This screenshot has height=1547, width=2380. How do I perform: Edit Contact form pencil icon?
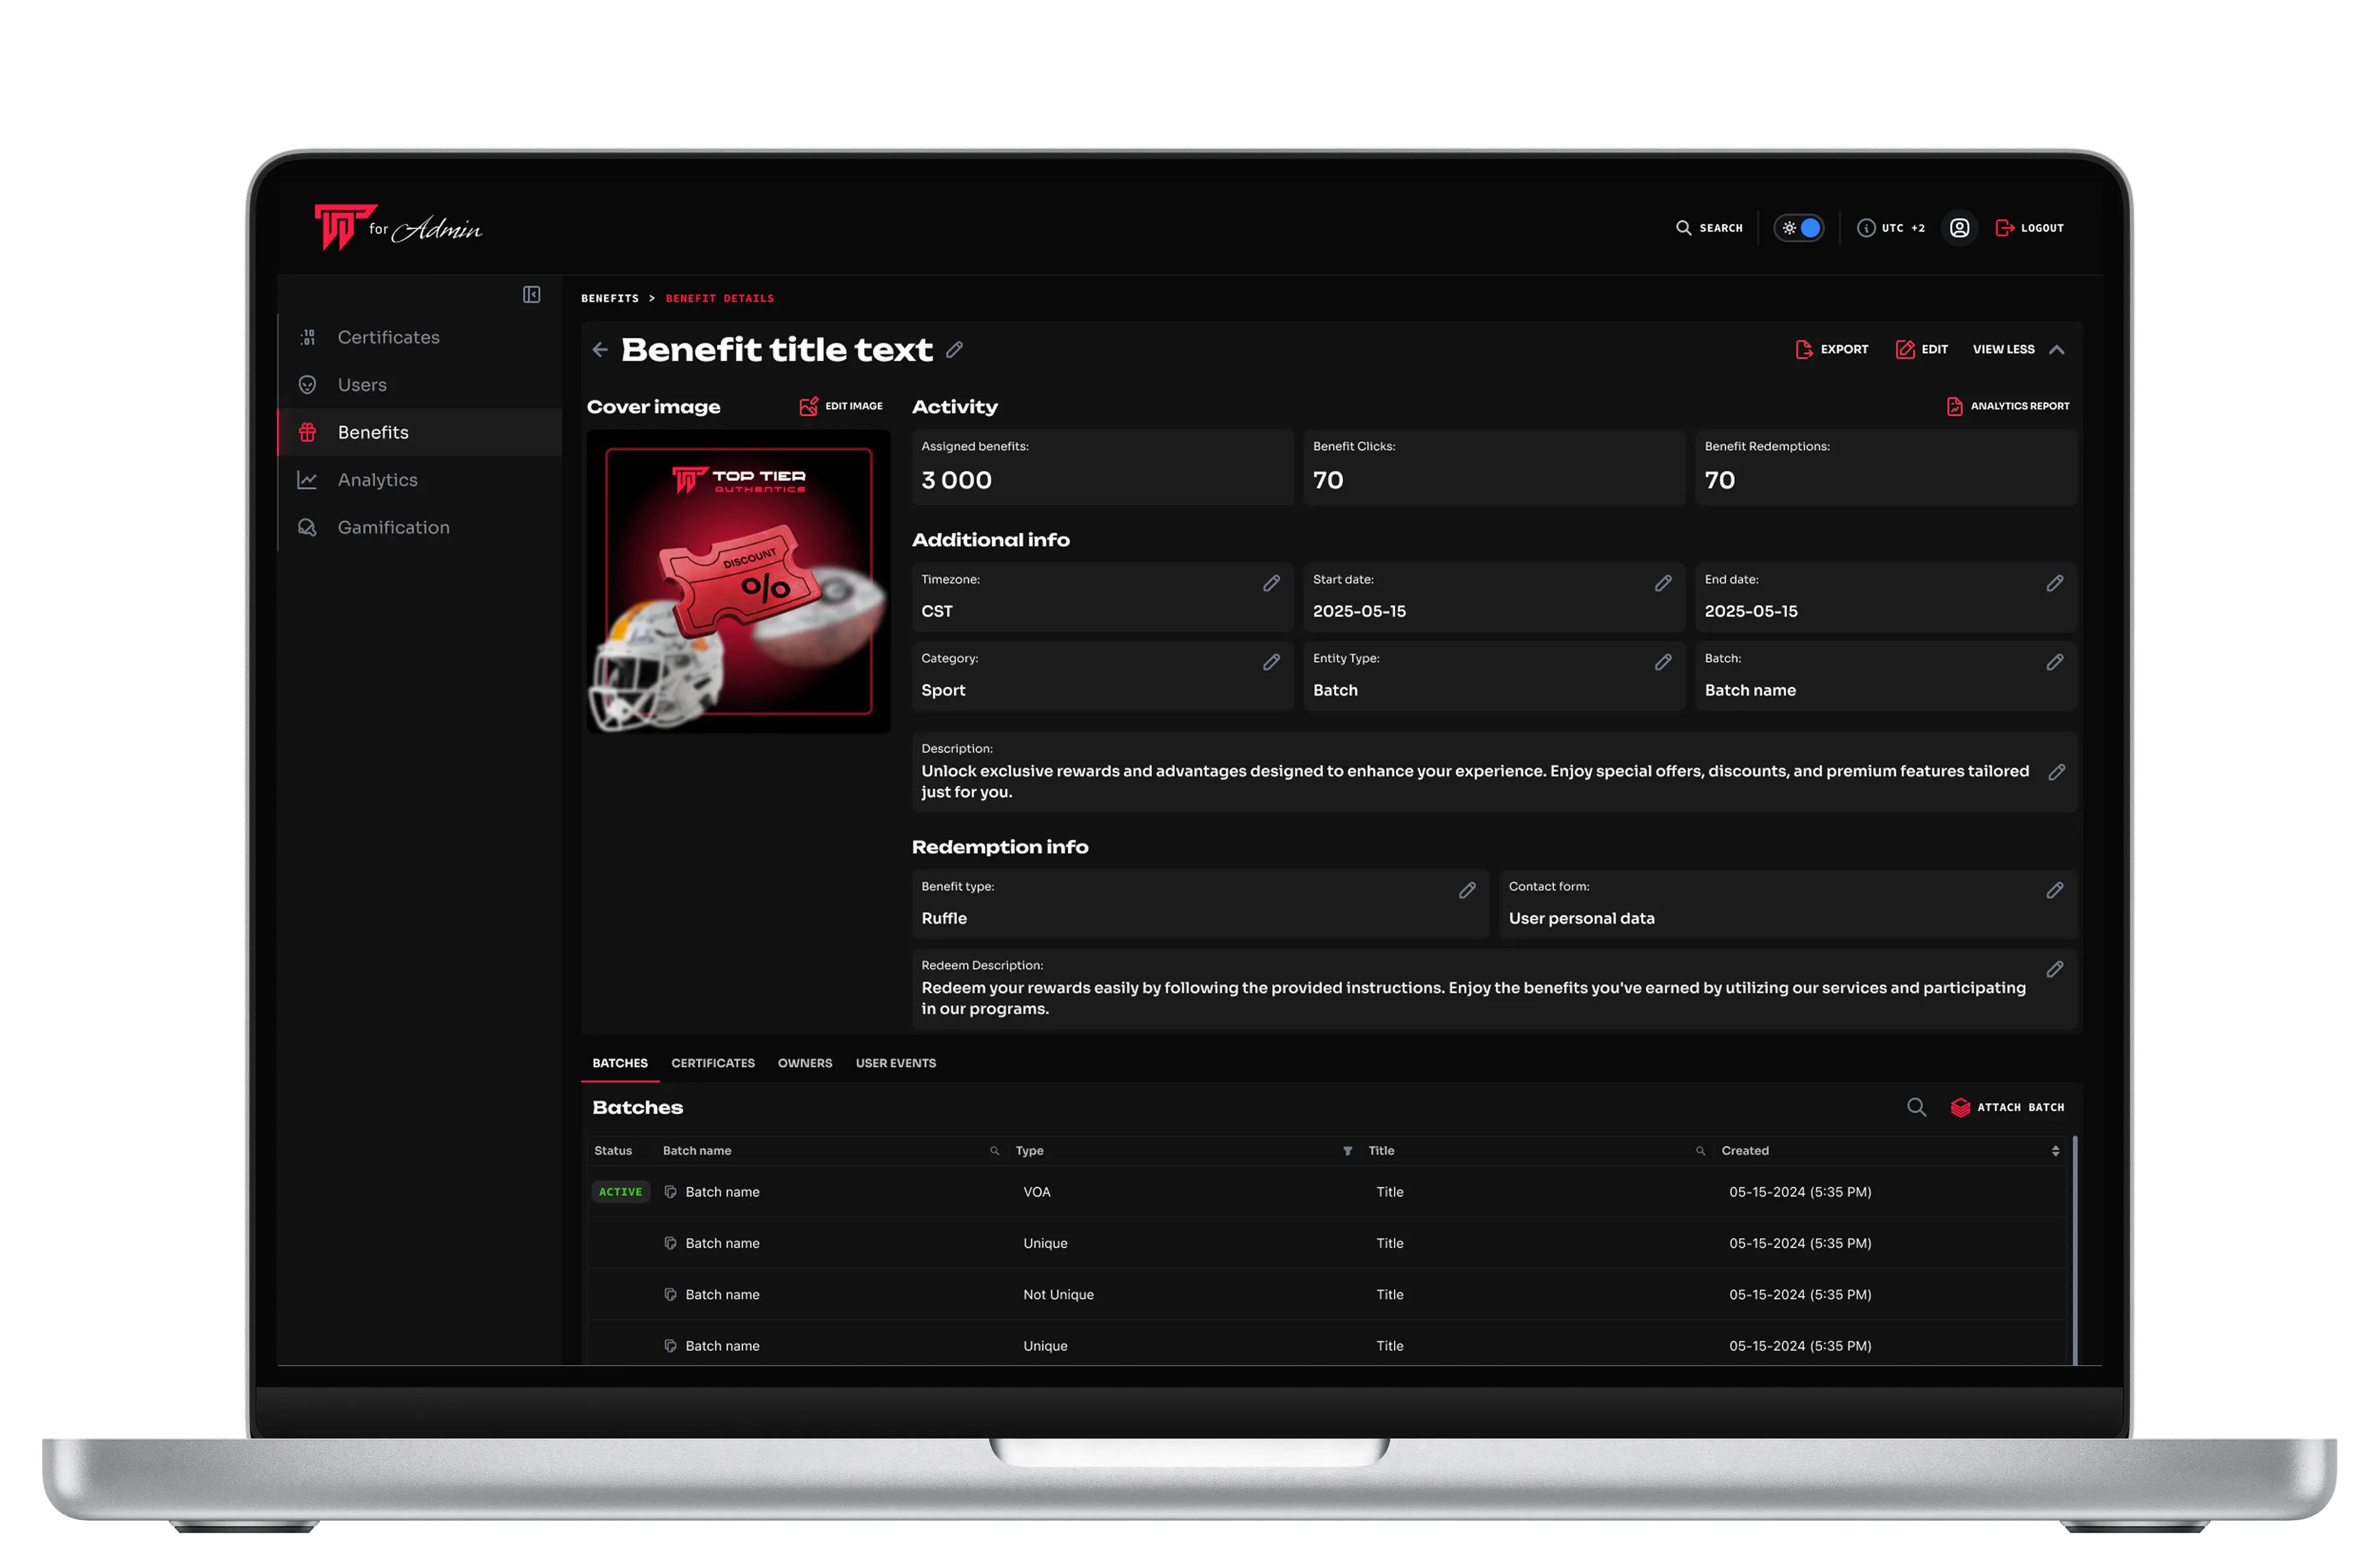click(x=2054, y=890)
